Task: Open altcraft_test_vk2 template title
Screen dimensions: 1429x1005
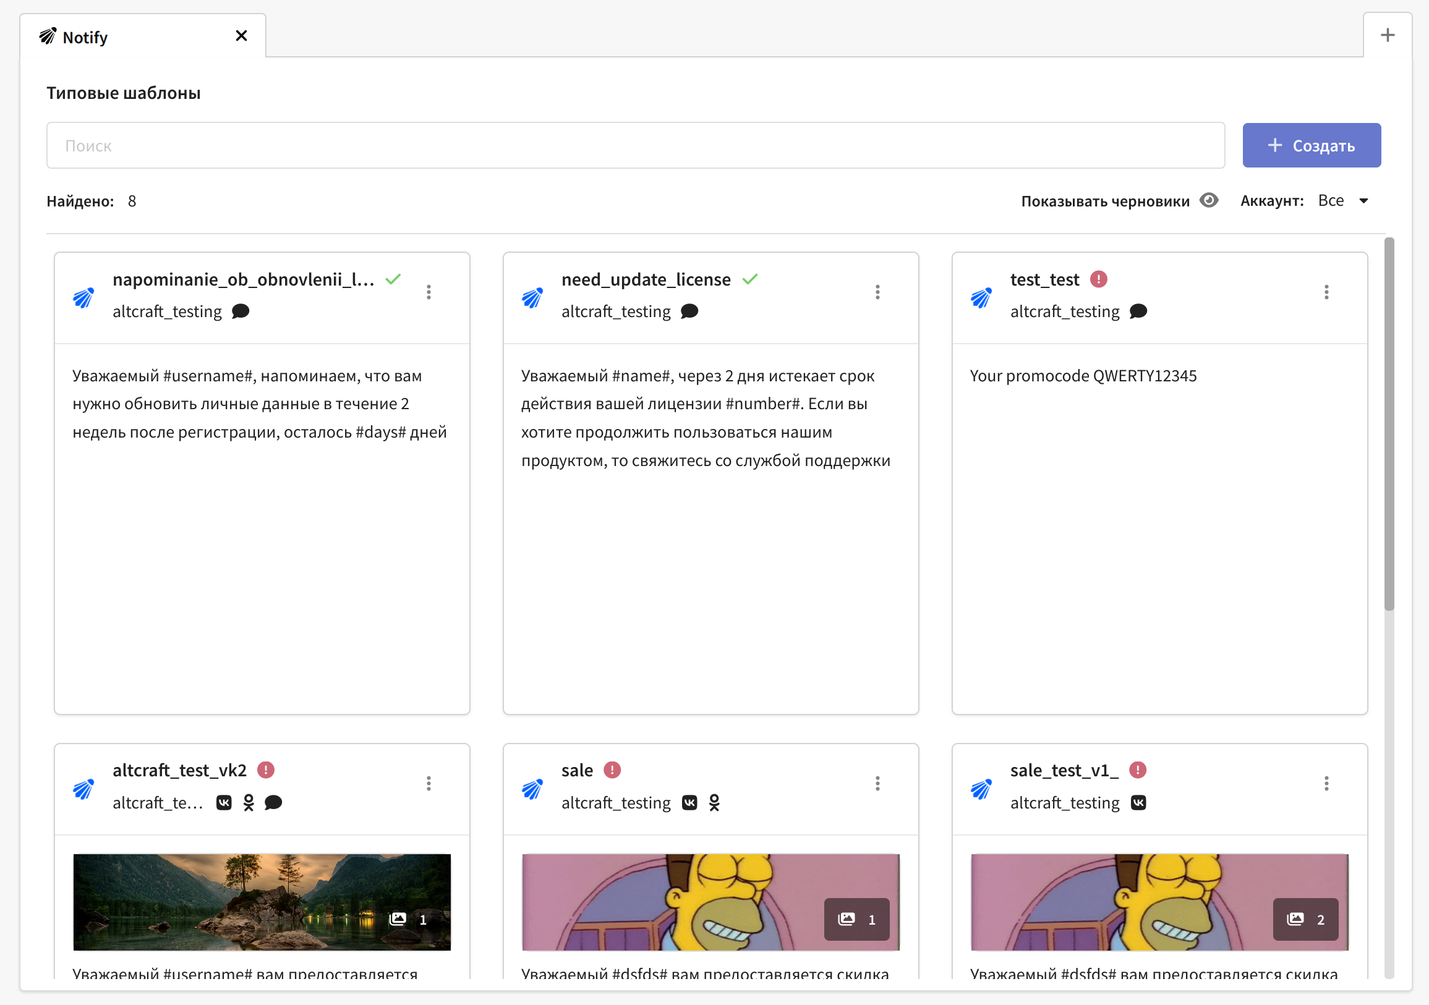Action: [x=179, y=770]
